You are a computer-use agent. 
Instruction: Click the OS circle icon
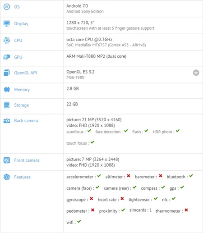click(7, 7)
